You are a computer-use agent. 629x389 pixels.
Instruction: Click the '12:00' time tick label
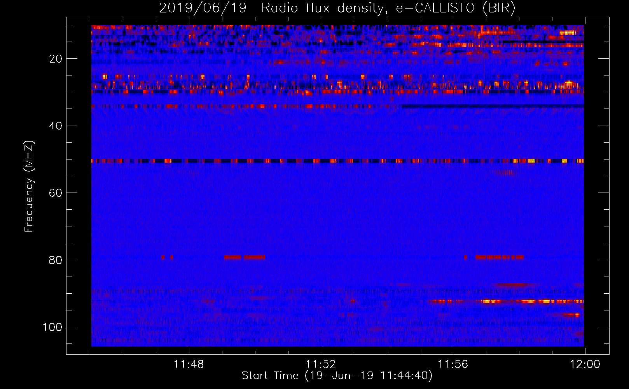tap(585, 364)
